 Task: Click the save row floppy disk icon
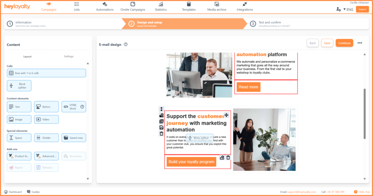coord(161,128)
